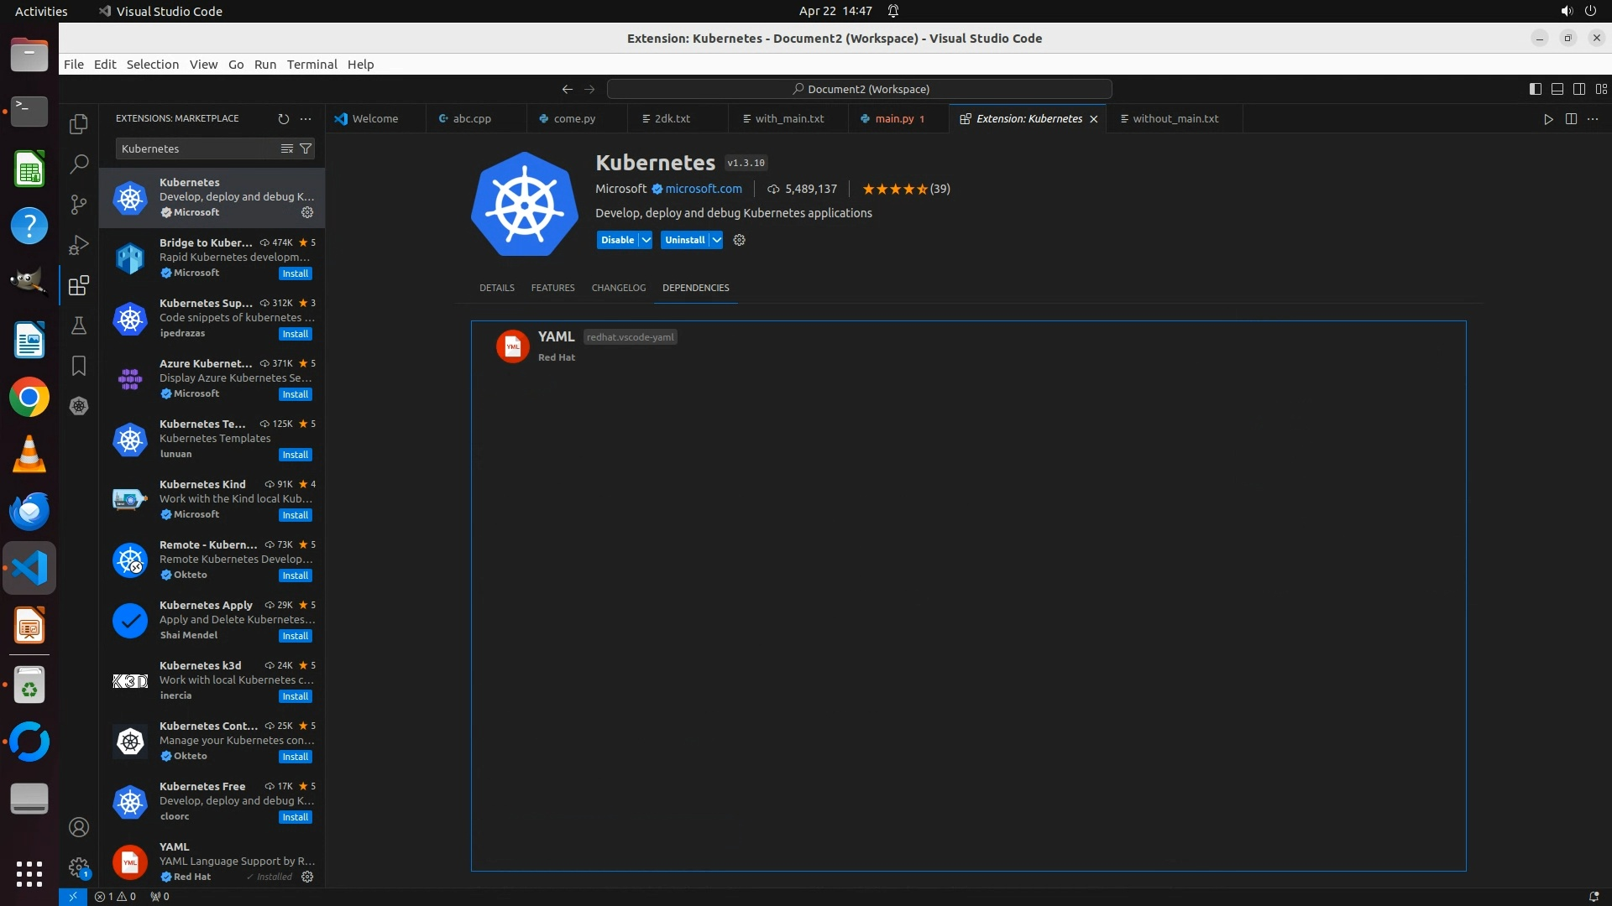Expand the Disable button dropdown arrow

[646, 240]
